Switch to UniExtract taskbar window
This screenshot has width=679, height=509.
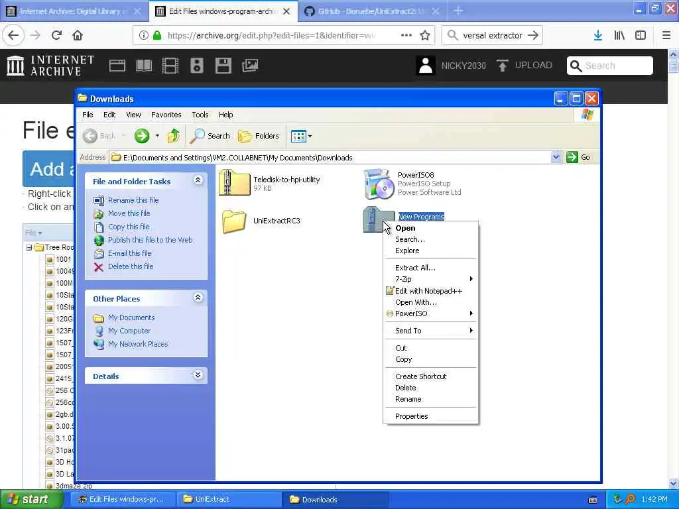pyautogui.click(x=229, y=500)
